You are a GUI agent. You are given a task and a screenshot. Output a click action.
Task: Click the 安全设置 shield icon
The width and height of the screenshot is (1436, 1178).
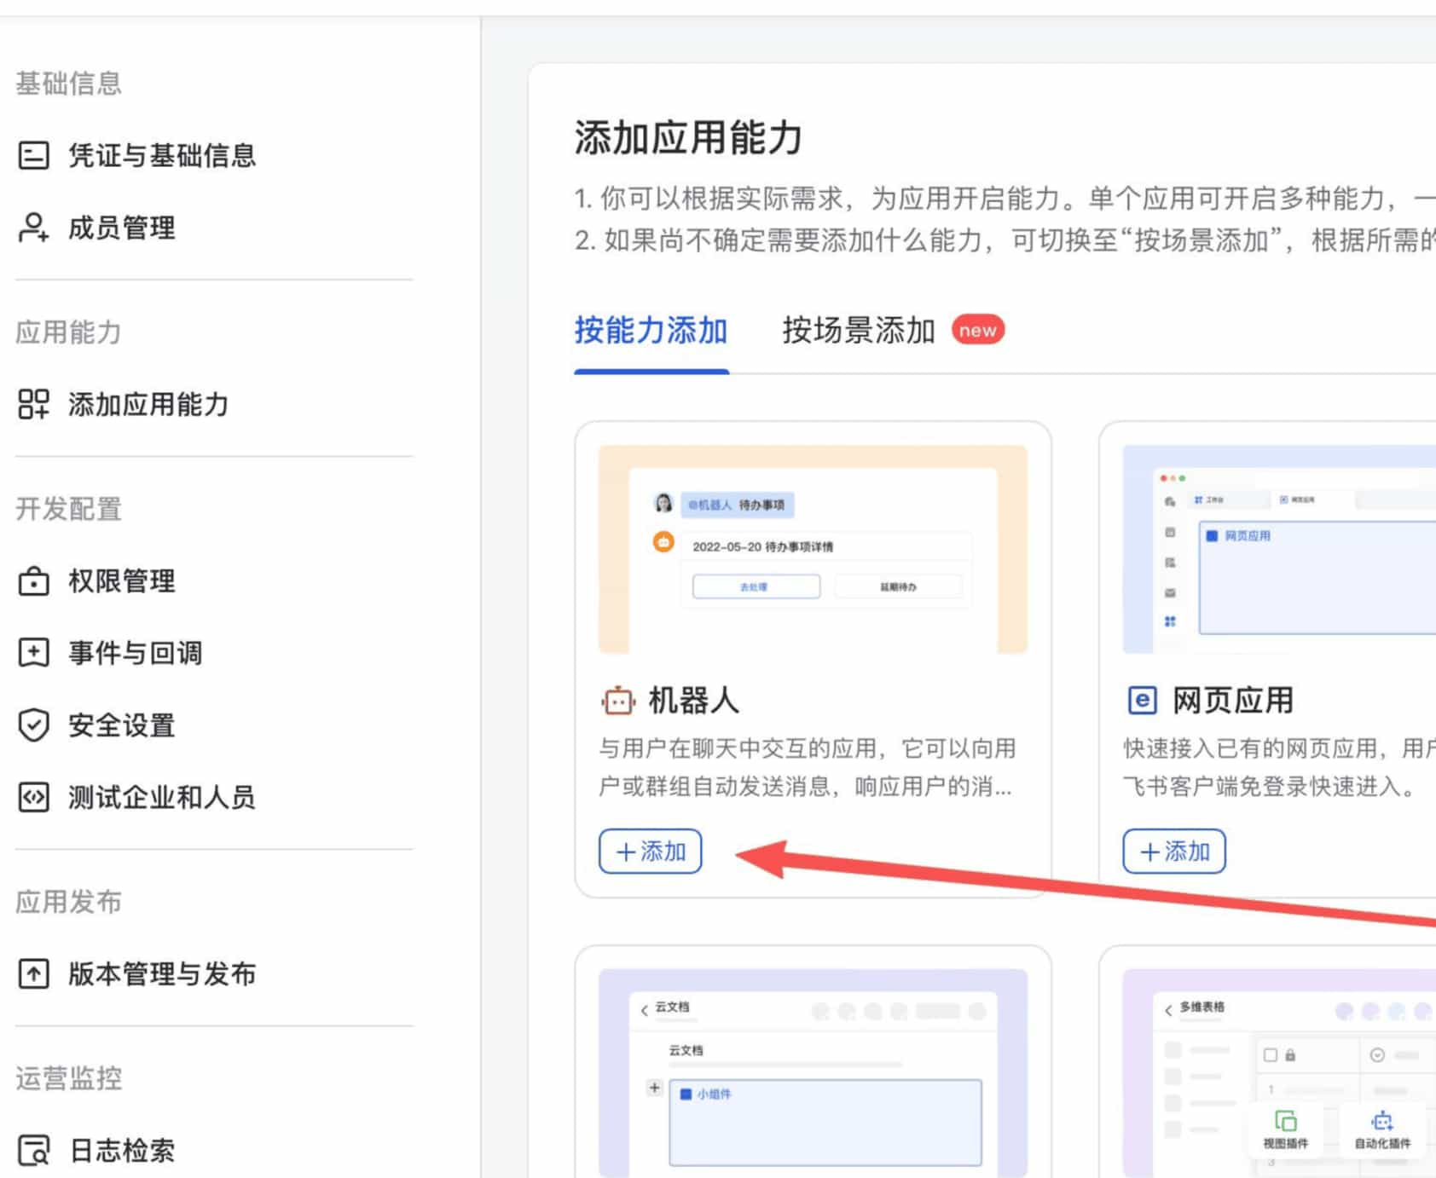[33, 725]
